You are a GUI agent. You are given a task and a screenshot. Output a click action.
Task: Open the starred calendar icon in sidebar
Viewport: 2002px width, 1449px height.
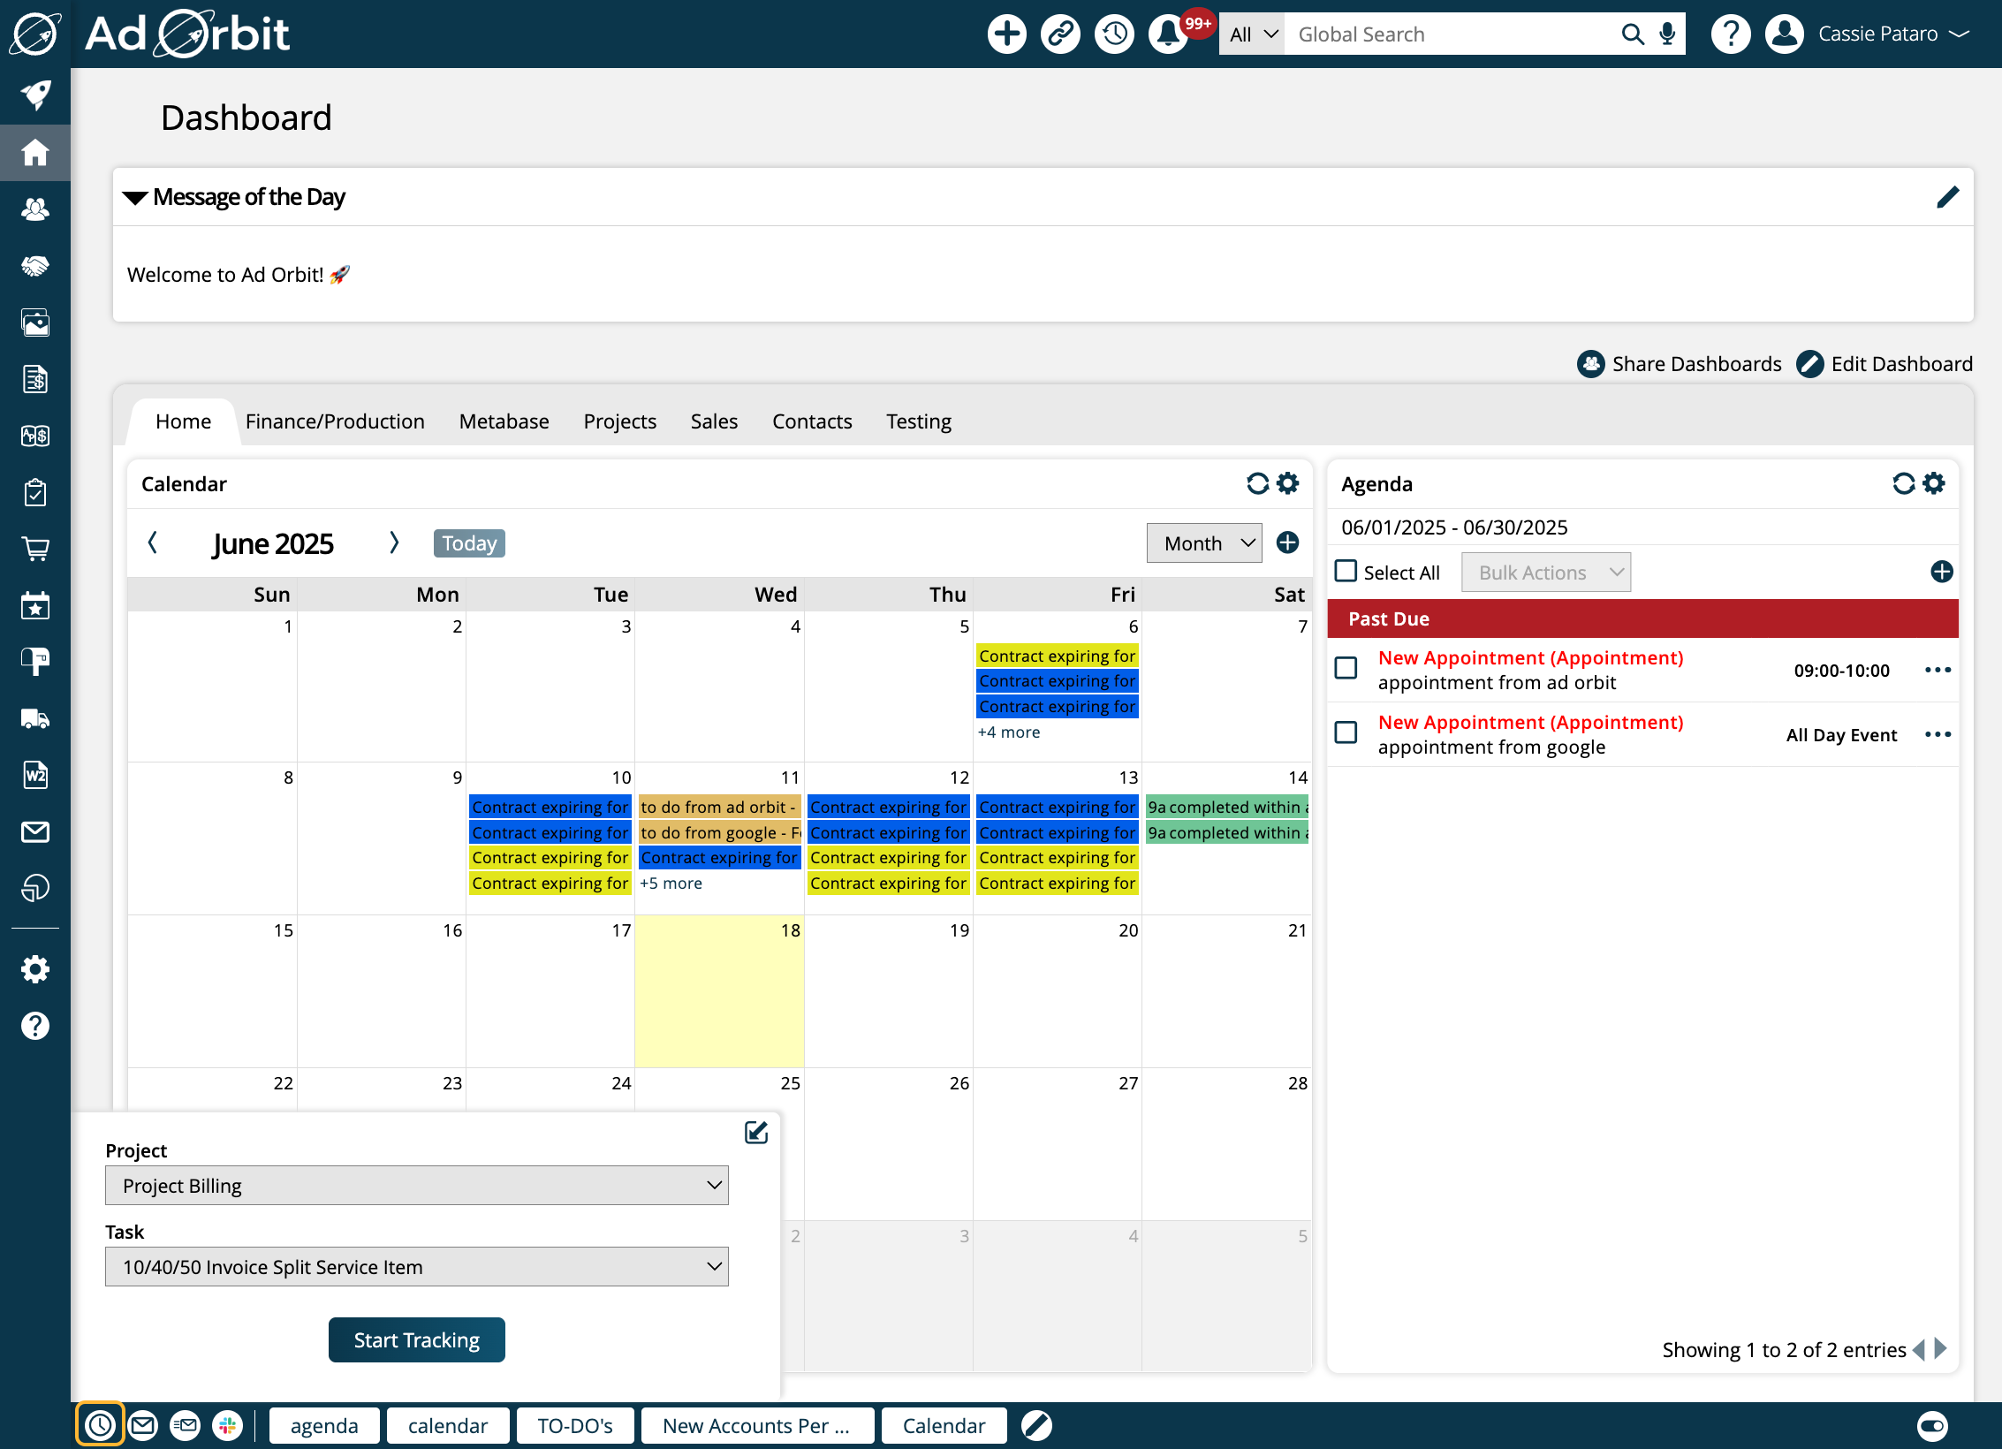click(x=35, y=605)
